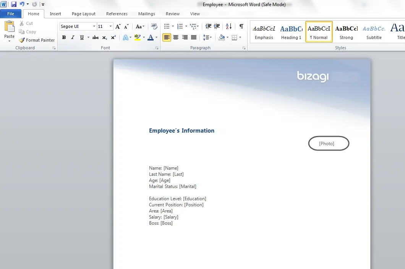Screen dimensions: 405x269
Task: Activate the Format Painter brush
Action: click(x=37, y=40)
